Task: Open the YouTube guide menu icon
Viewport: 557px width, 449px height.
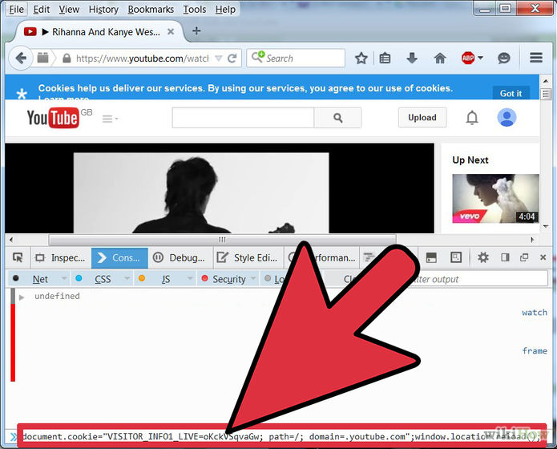Action: (110, 119)
